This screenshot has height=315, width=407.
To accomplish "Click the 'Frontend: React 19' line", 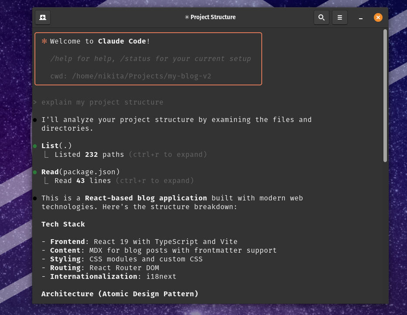I will click(140, 242).
